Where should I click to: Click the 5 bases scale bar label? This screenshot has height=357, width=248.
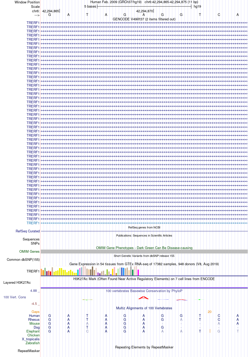[x=90, y=7]
